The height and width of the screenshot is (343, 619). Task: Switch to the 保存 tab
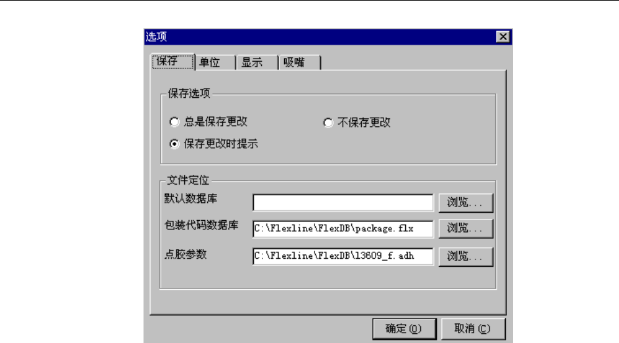tap(173, 62)
